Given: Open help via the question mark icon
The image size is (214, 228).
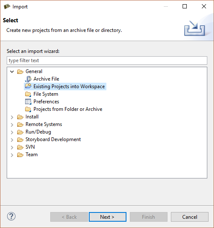Looking at the screenshot, I should click(x=11, y=216).
